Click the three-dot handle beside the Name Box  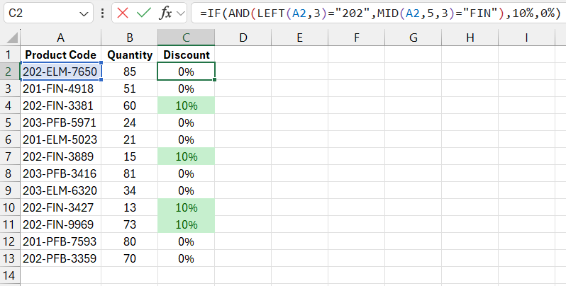[104, 13]
